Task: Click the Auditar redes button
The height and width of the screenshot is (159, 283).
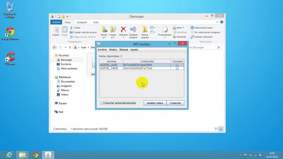Action: (x=155, y=103)
